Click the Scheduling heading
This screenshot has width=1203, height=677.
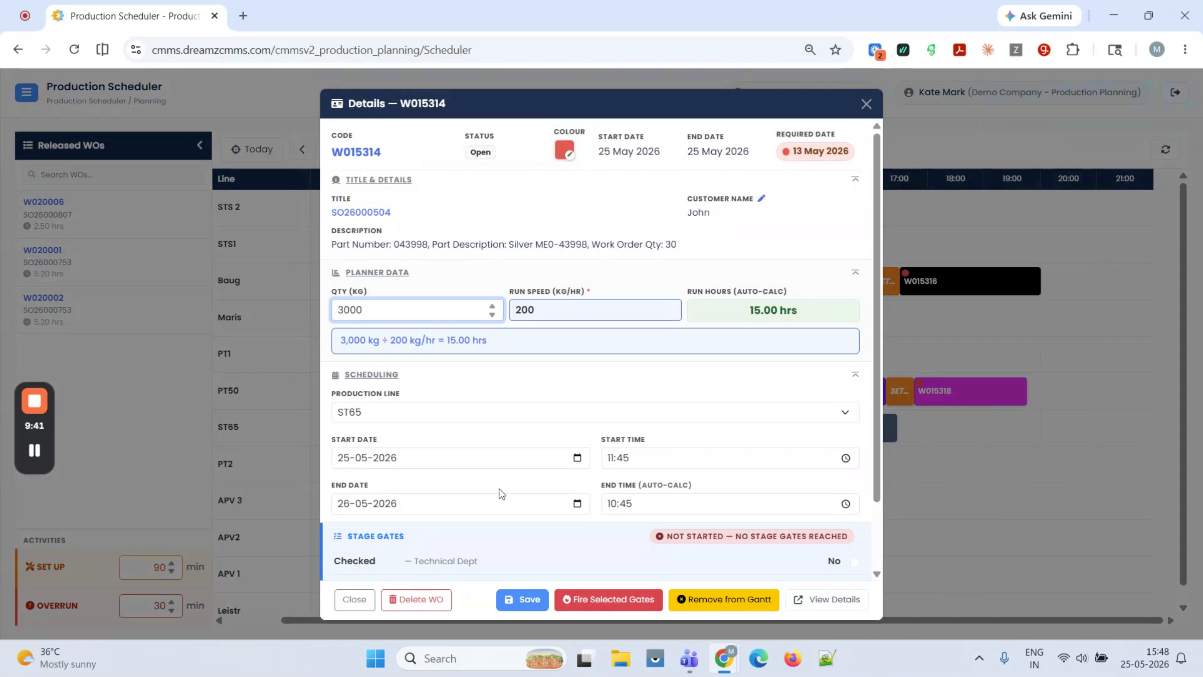(x=371, y=375)
